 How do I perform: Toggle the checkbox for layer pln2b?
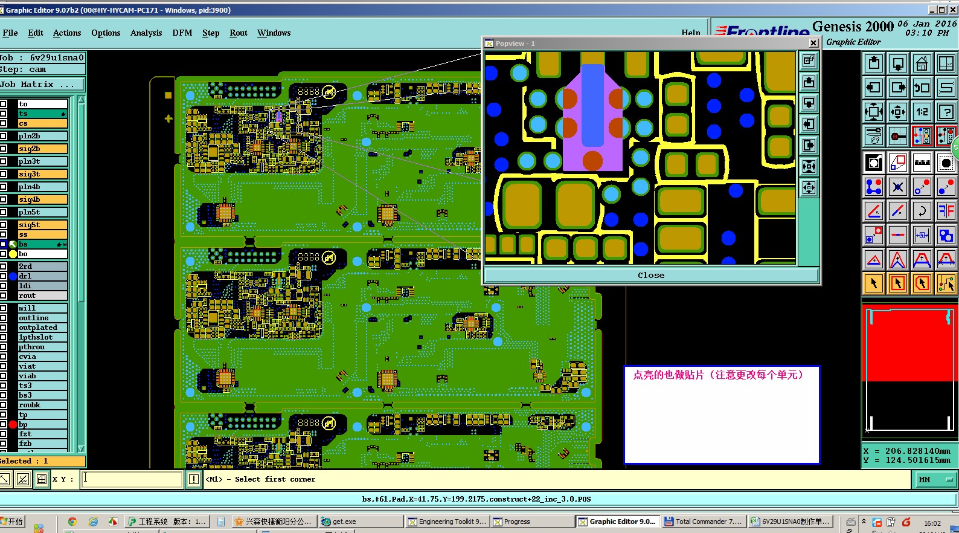[4, 136]
